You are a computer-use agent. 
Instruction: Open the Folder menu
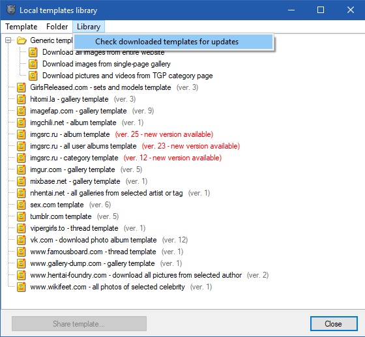click(57, 27)
